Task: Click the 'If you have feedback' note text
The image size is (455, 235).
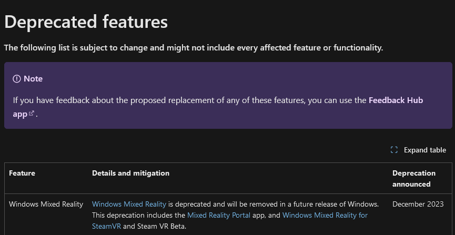Action: (190, 100)
